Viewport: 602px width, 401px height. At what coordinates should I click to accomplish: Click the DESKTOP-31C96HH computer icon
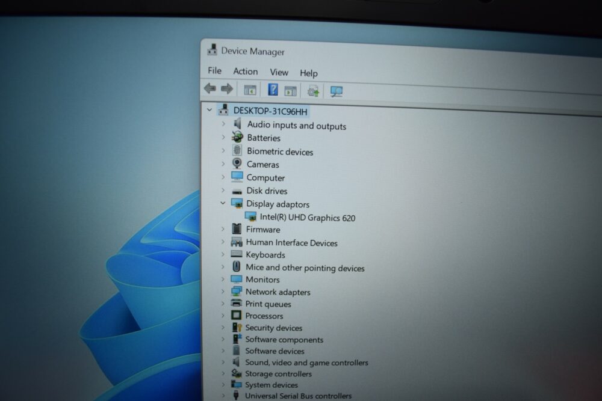(x=223, y=110)
